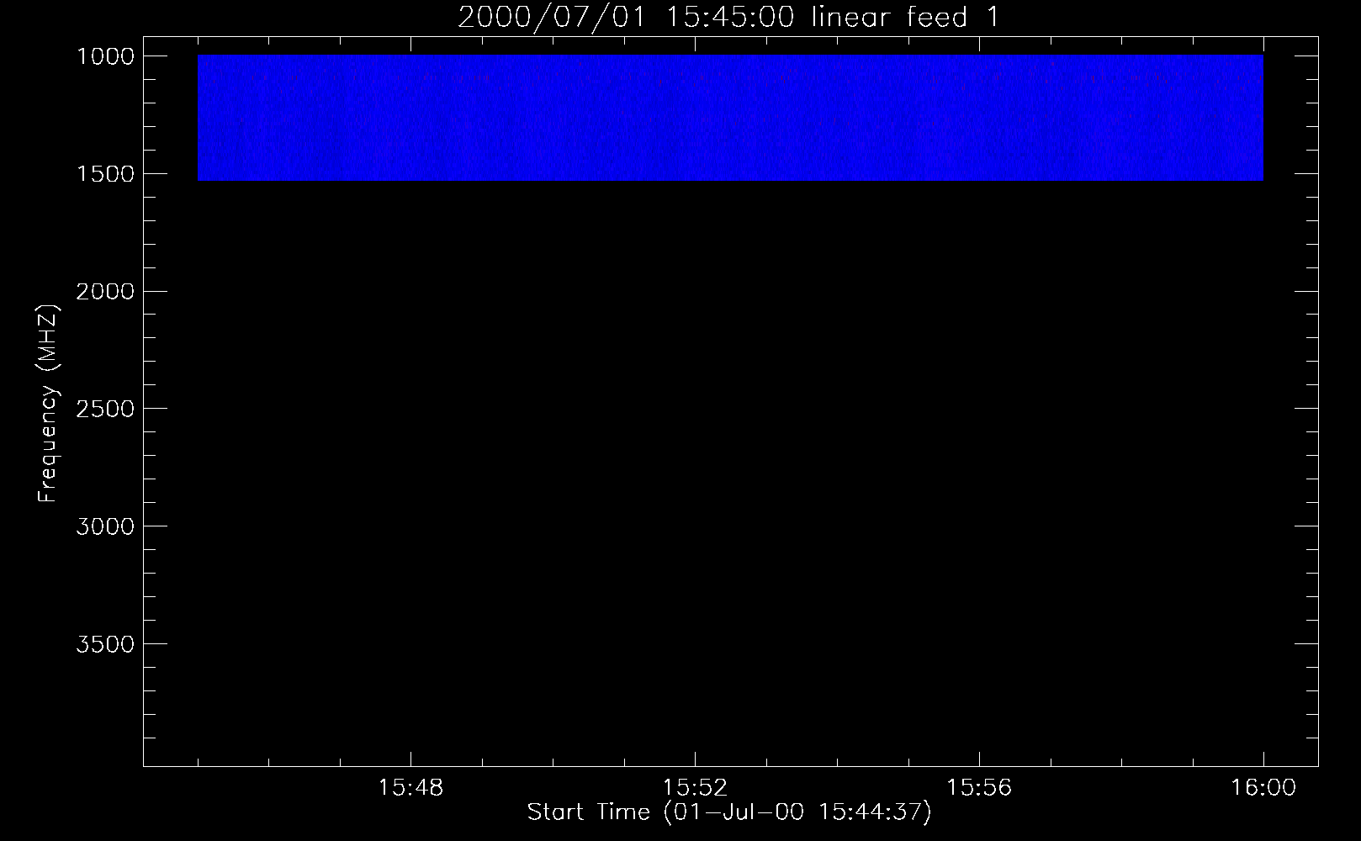Click the 16:00 time tick label
Screen dimensions: 1361x841
point(1263,788)
